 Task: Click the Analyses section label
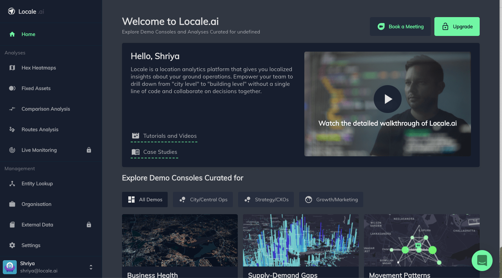coord(15,53)
